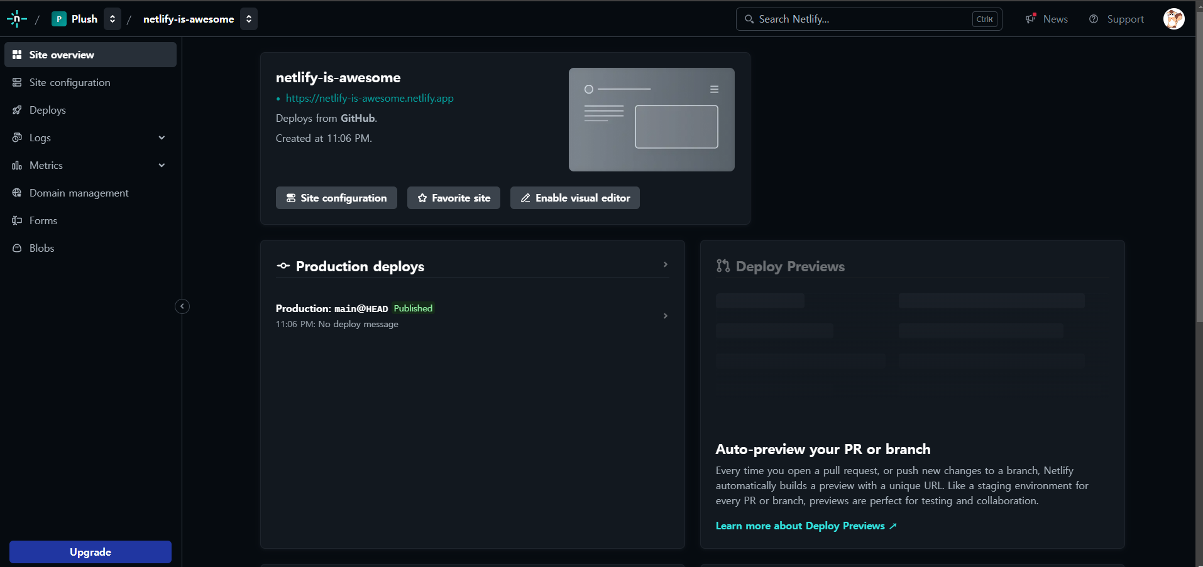Open the Production deploys heading

pos(360,266)
